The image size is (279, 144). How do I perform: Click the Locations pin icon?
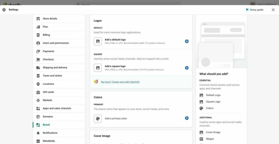38,84
